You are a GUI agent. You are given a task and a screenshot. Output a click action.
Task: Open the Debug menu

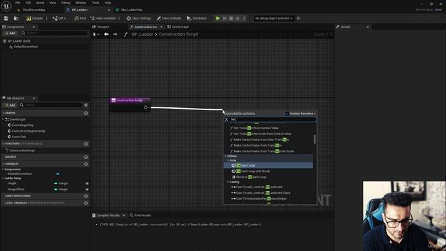pos(66,3)
